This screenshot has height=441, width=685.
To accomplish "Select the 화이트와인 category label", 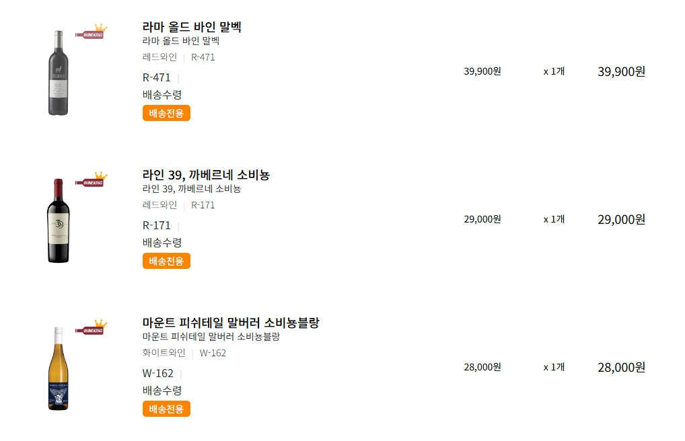I will coord(164,352).
